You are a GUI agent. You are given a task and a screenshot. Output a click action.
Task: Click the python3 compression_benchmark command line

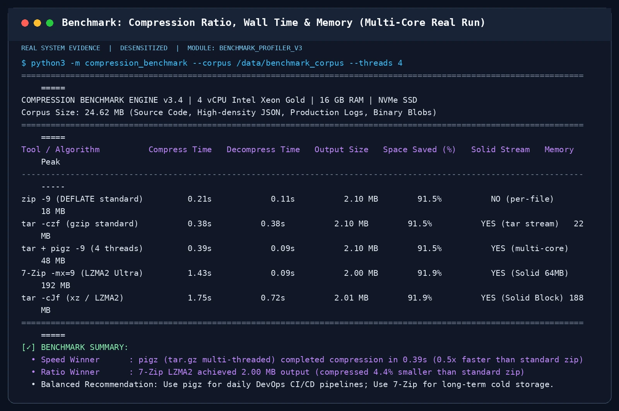click(x=212, y=63)
